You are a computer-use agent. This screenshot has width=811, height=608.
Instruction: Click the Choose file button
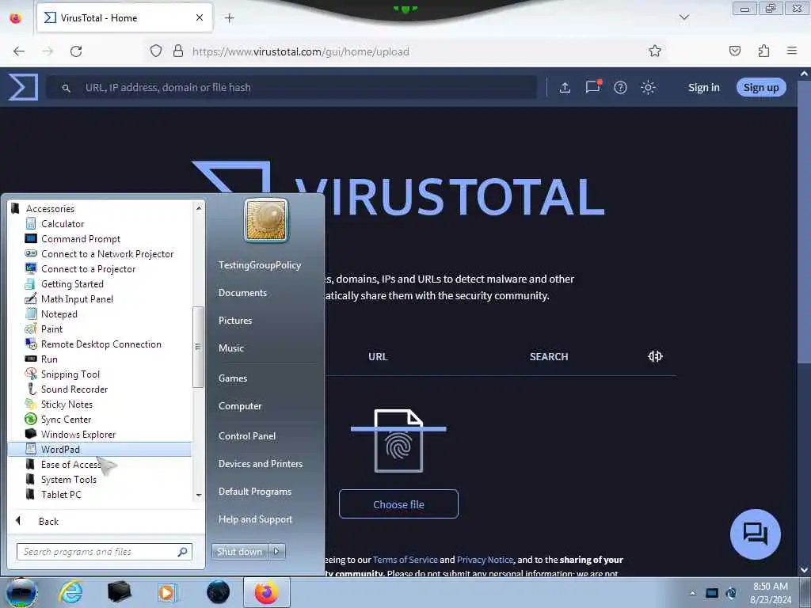pyautogui.click(x=398, y=504)
